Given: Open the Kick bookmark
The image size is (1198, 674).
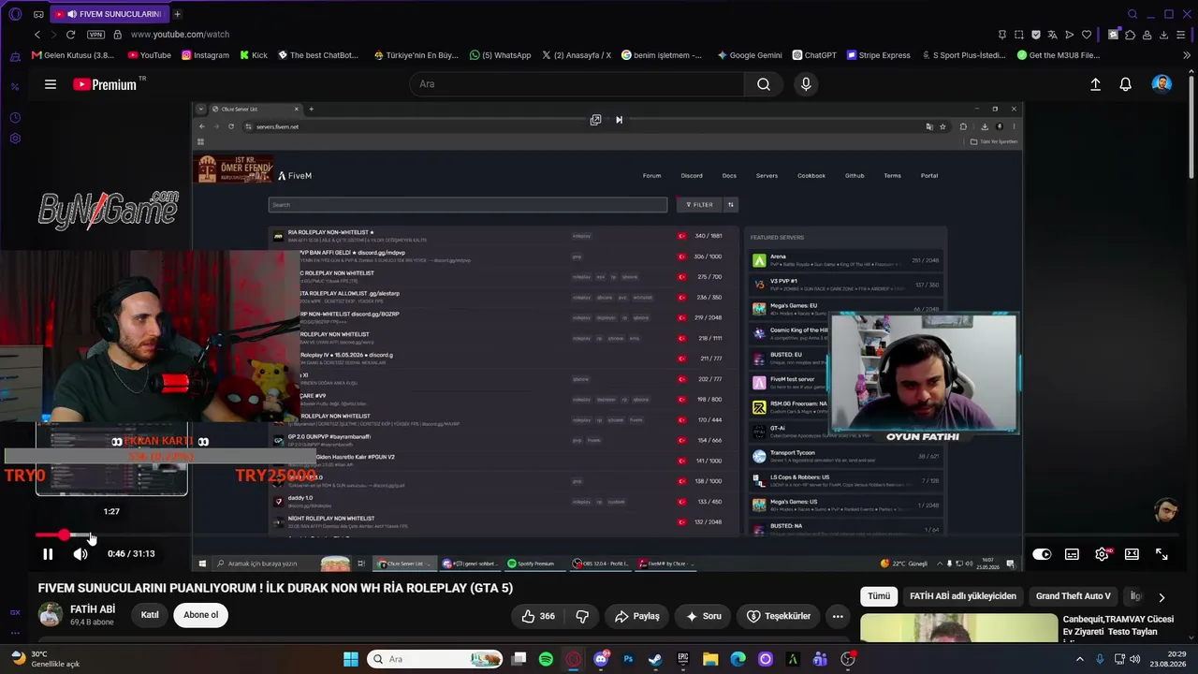Looking at the screenshot, I should click(x=254, y=55).
